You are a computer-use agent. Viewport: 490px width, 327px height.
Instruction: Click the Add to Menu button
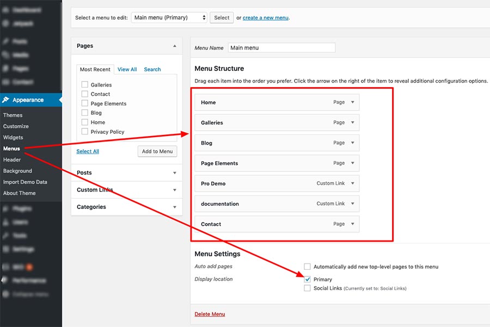[157, 151]
